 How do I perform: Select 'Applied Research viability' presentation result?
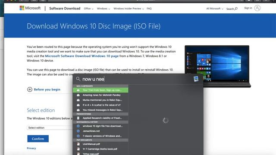(100, 118)
